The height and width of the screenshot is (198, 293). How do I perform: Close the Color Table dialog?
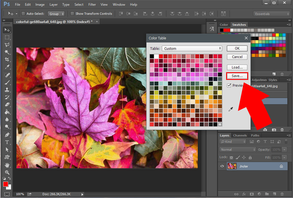[x=246, y=38]
